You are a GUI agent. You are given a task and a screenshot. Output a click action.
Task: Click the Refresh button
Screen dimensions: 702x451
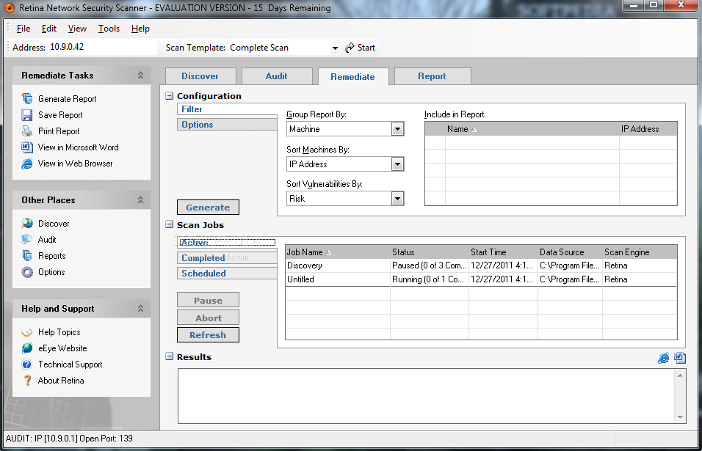click(209, 335)
